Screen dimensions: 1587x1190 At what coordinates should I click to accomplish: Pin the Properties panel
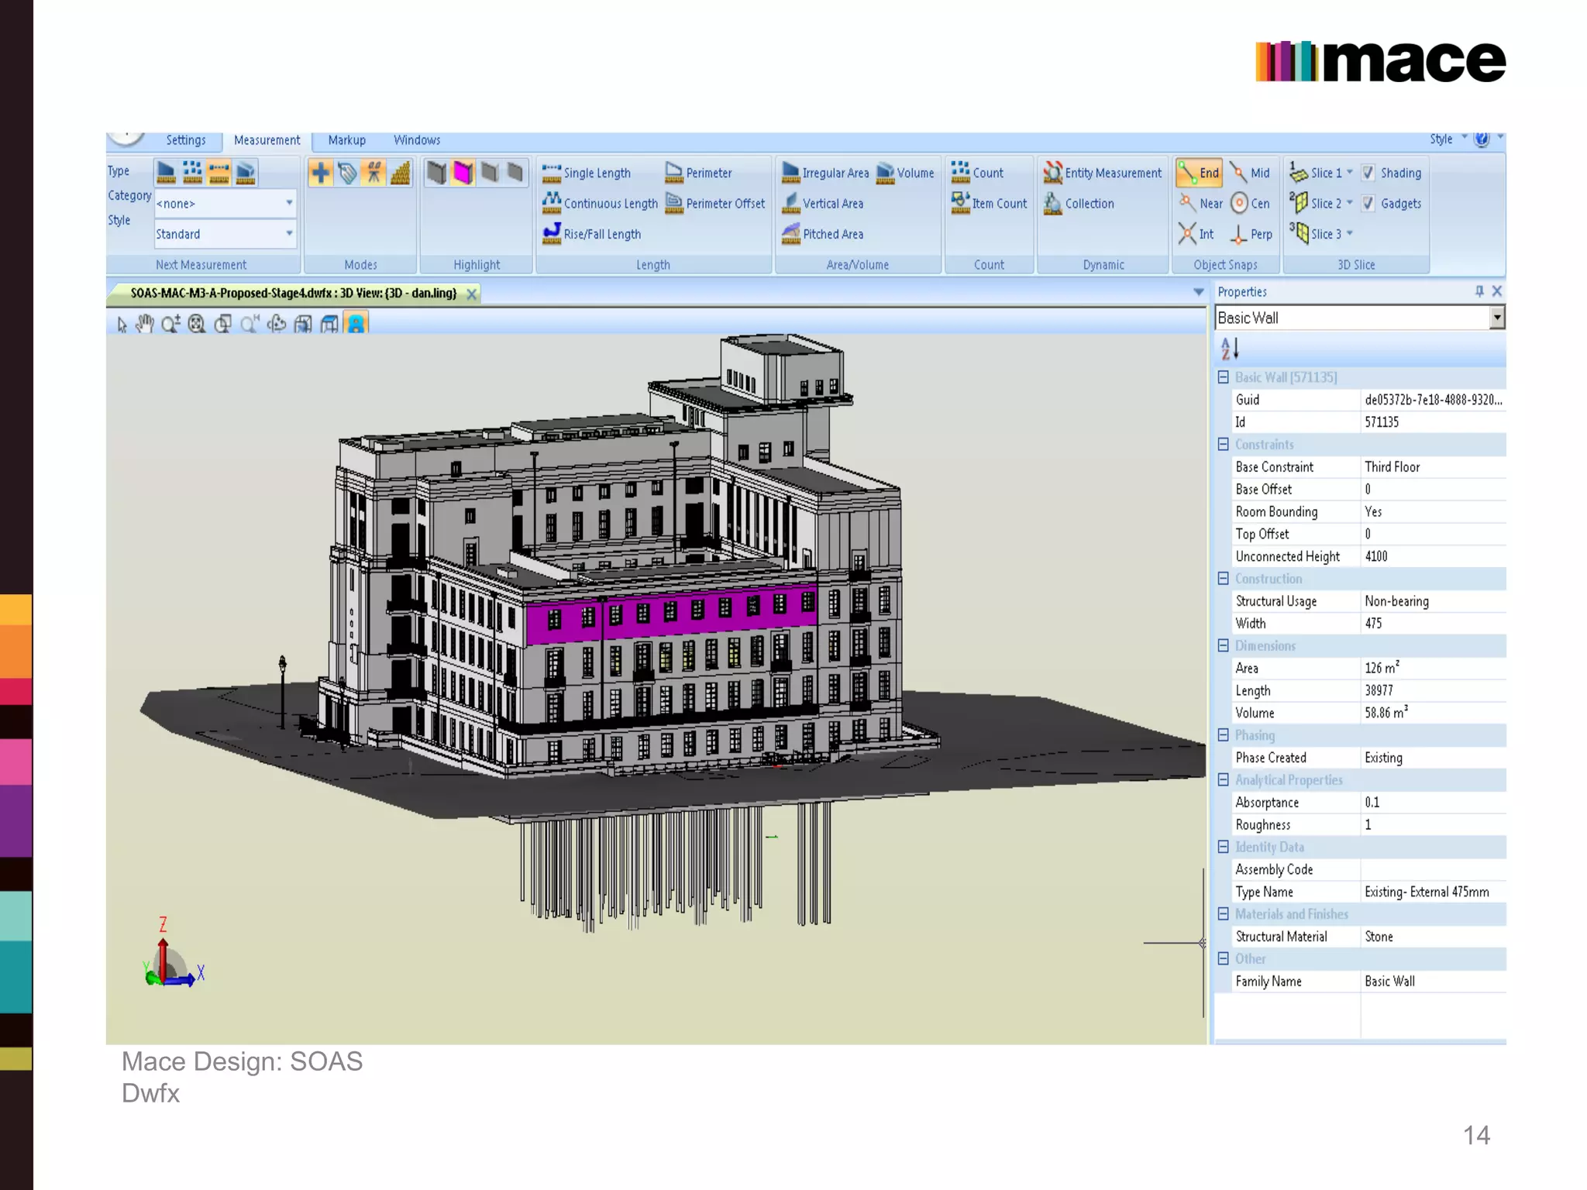coord(1479,291)
